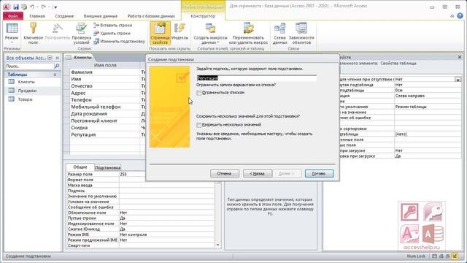Switch to Внешние данные tab

(101, 16)
